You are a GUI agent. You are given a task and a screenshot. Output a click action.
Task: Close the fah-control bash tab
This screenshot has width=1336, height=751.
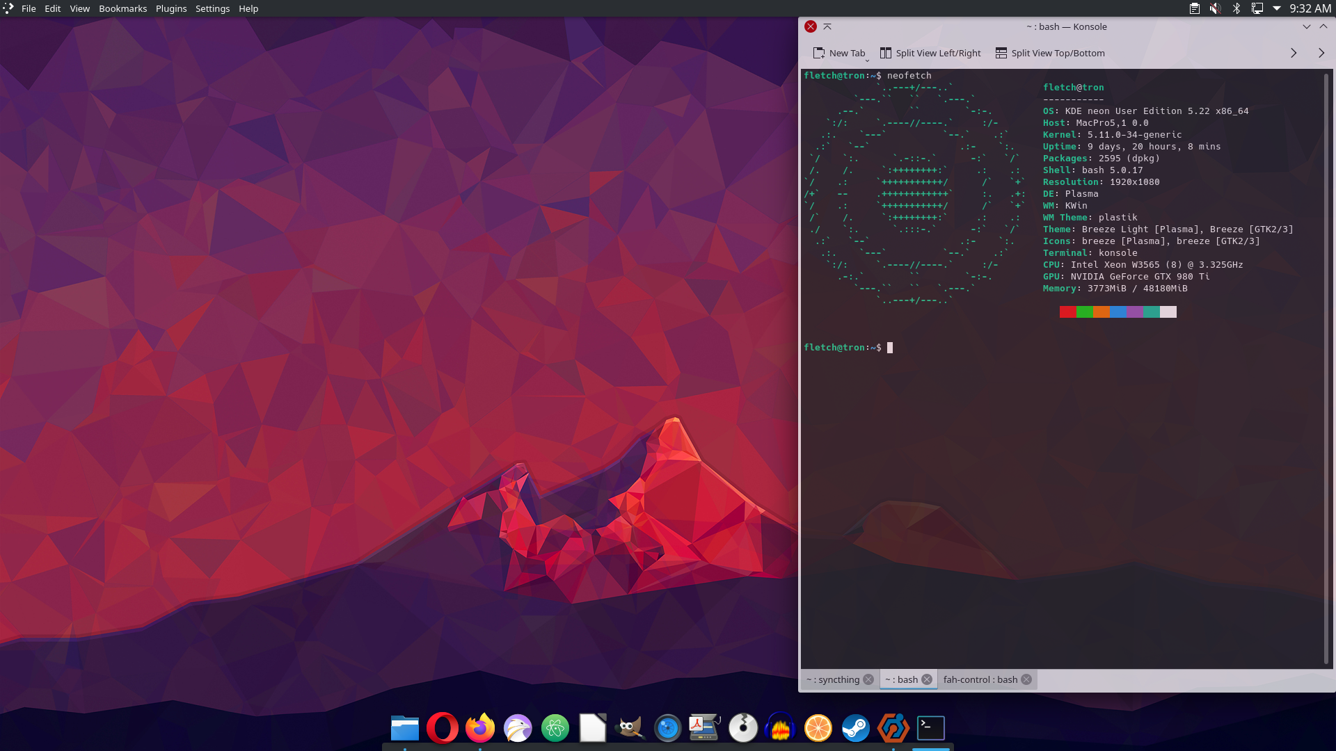coord(1026,679)
